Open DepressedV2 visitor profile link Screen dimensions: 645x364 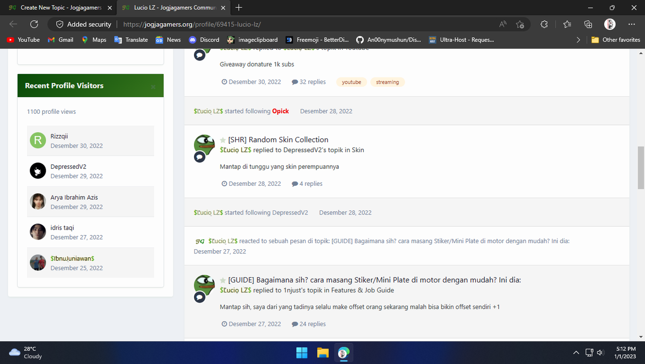pyautogui.click(x=68, y=167)
